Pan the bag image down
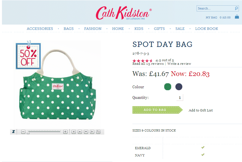Screen dimensions: 242x162 tap(86, 132)
